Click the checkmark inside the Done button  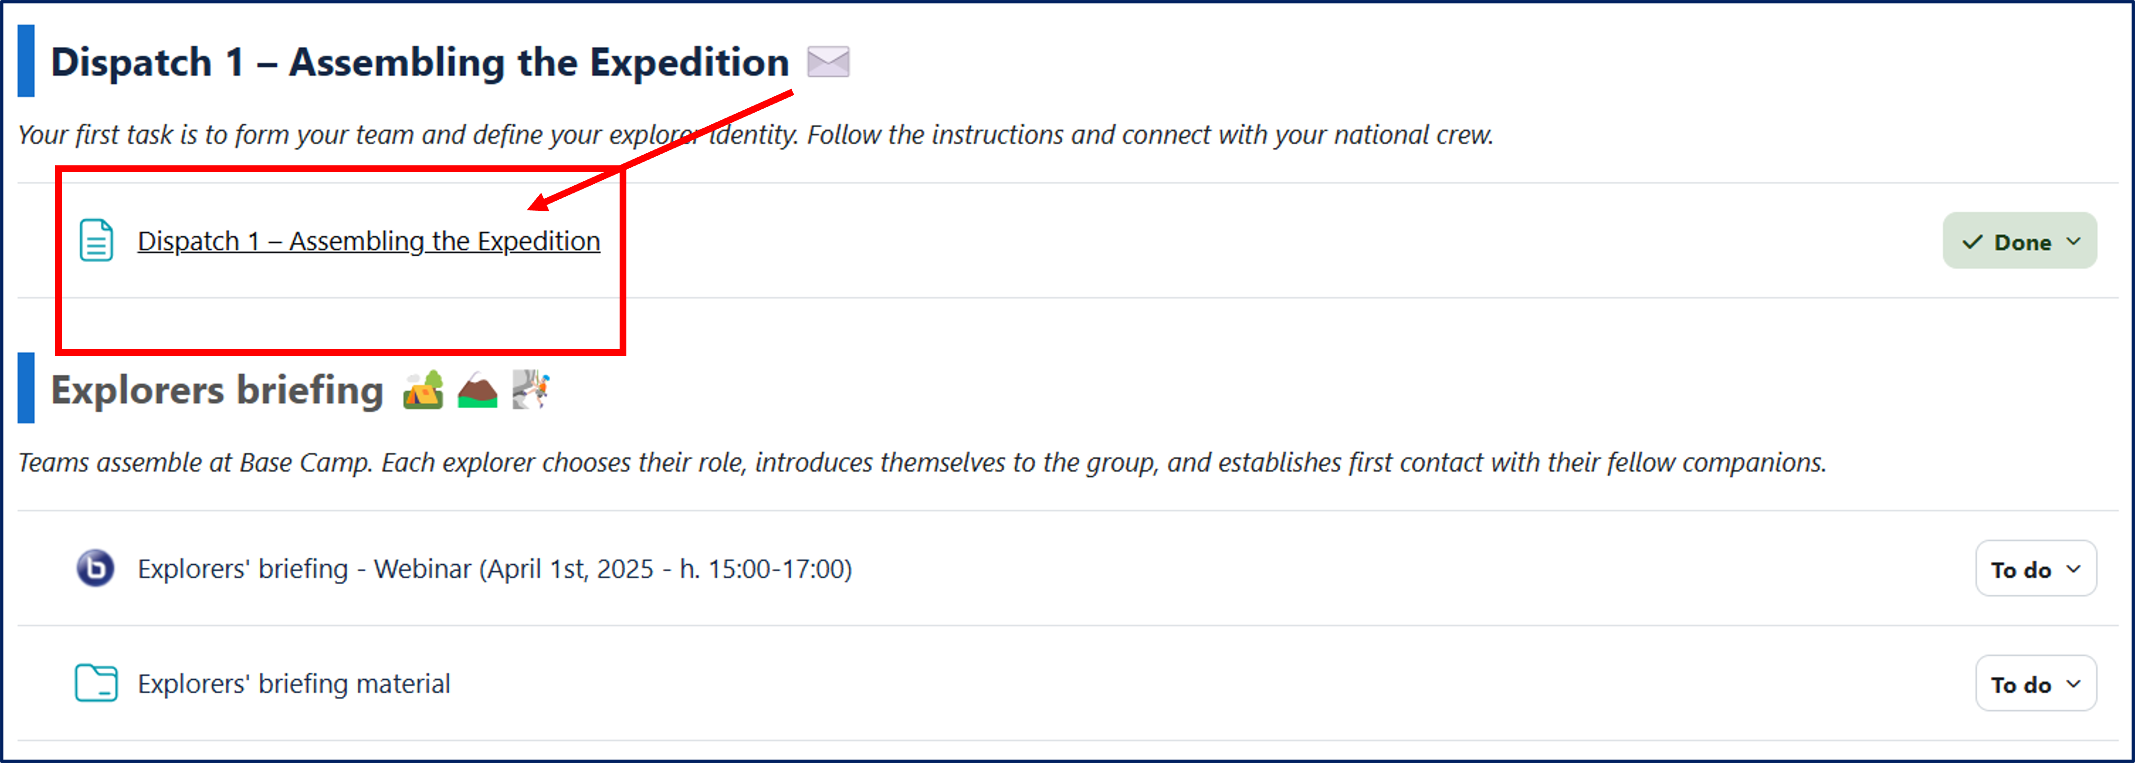click(x=1972, y=242)
